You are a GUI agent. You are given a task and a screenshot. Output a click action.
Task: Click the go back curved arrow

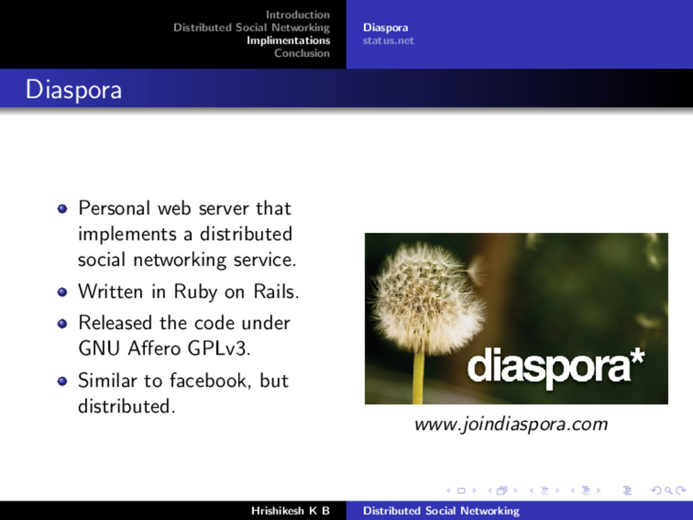tap(656, 490)
